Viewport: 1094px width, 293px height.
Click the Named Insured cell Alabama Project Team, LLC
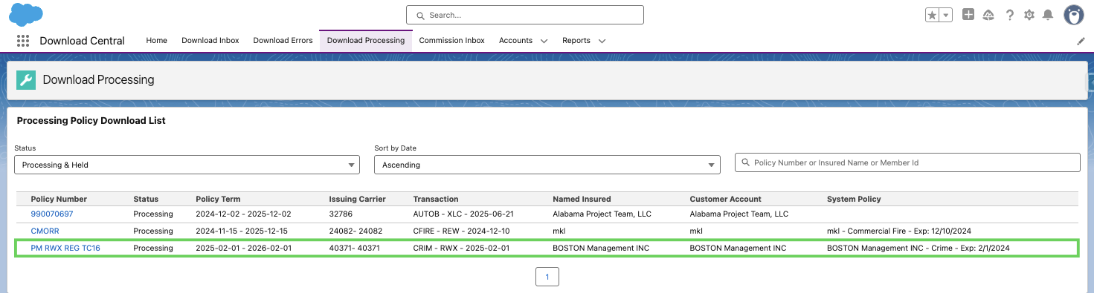click(x=602, y=214)
